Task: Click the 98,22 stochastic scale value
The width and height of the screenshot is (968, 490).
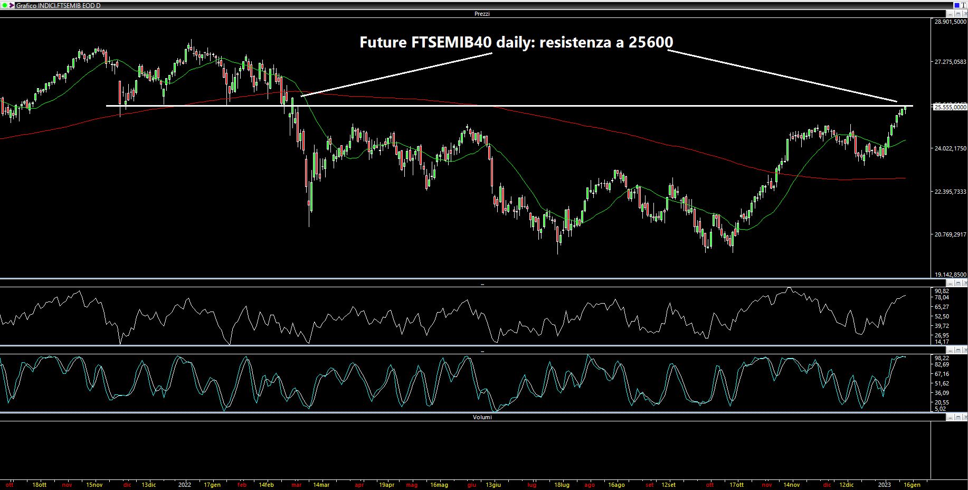Action: tap(942, 358)
